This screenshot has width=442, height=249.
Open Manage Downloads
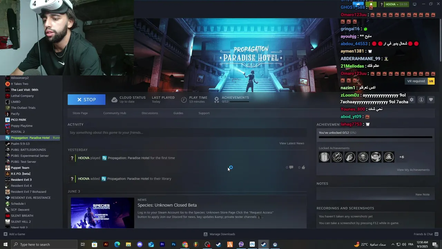[x=219, y=234]
